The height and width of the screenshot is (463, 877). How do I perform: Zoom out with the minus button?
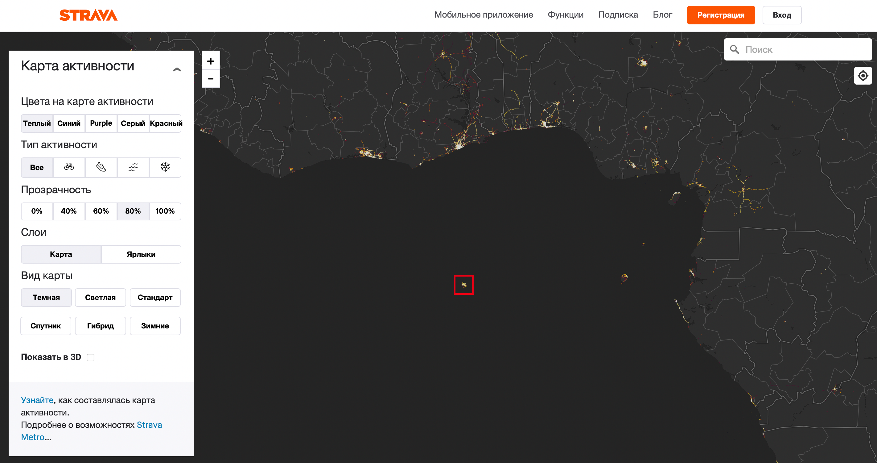211,79
